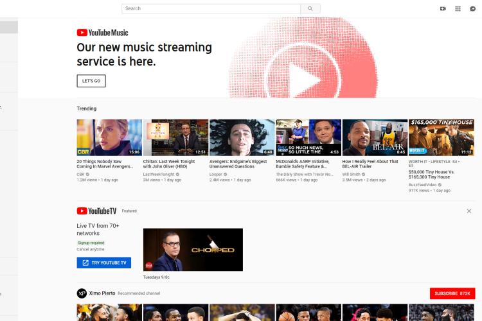Image resolution: width=482 pixels, height=321 pixels.
Task: Open 'McDonald's AARP Initiative' video title
Action: (303, 164)
